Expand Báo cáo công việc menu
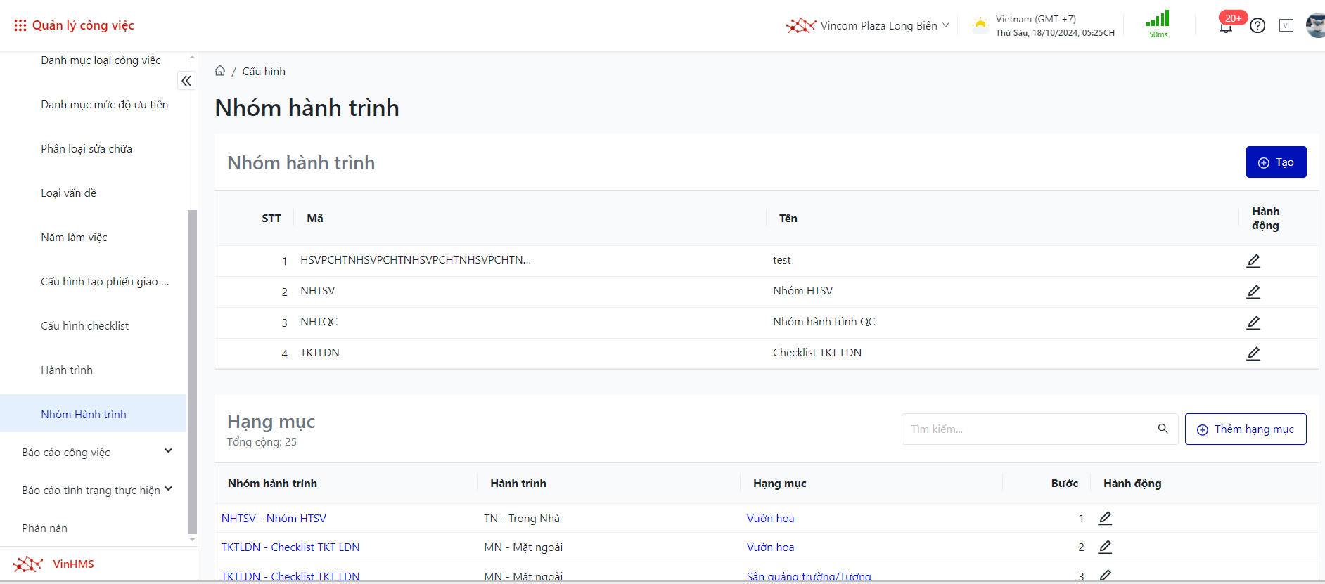 pos(168,451)
